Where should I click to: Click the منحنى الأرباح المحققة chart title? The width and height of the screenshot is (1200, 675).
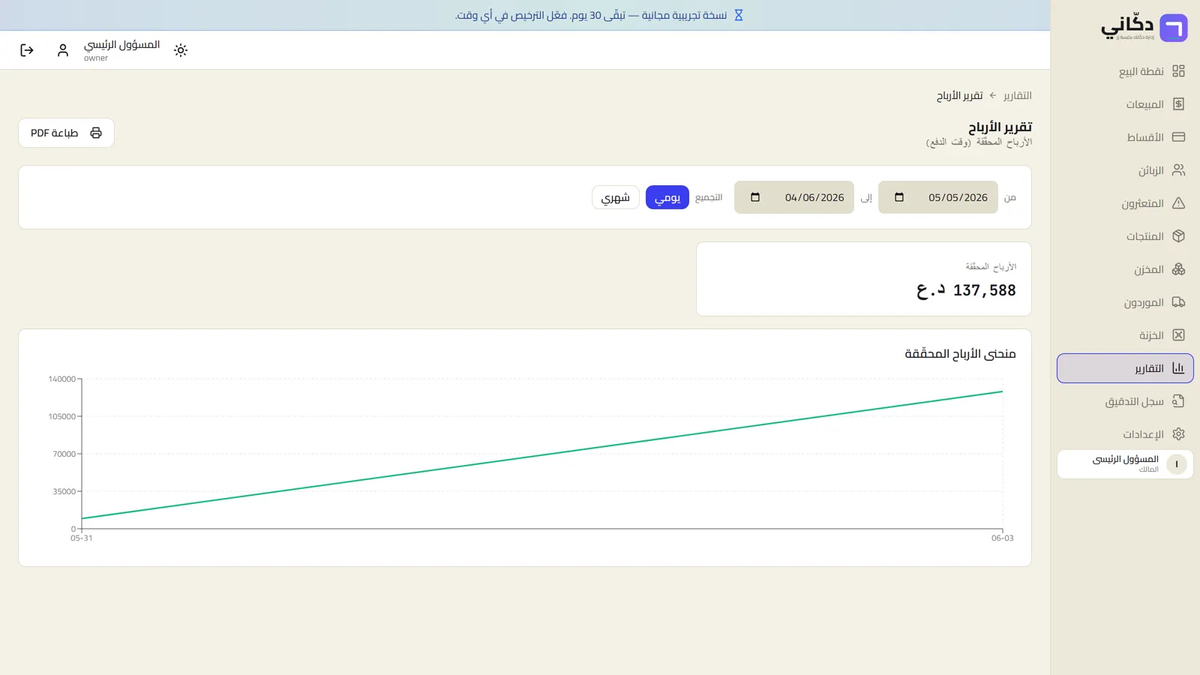coord(960,353)
